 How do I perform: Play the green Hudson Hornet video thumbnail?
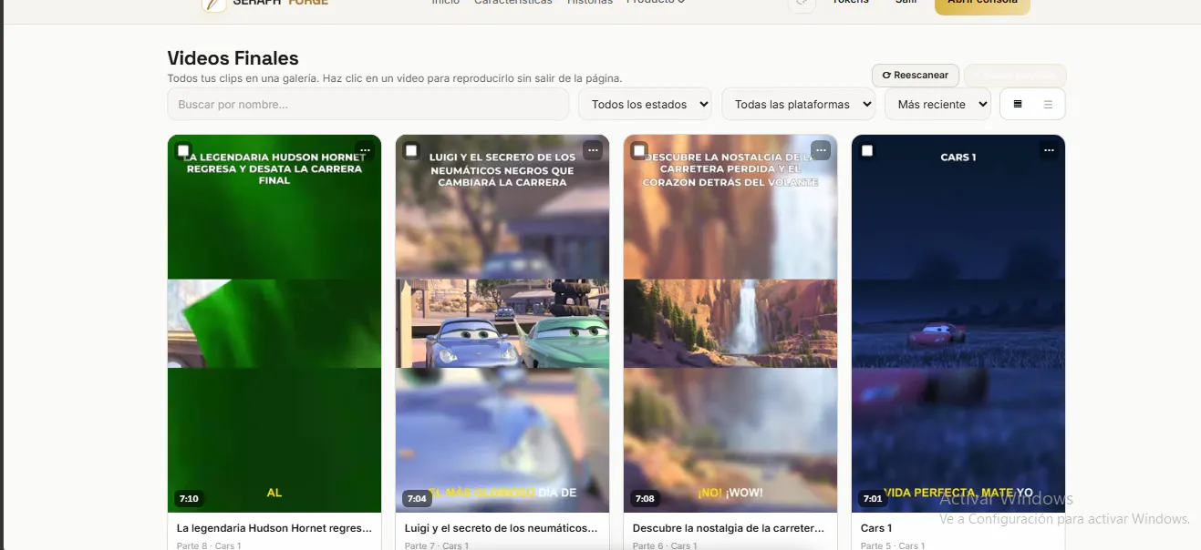coord(274,323)
